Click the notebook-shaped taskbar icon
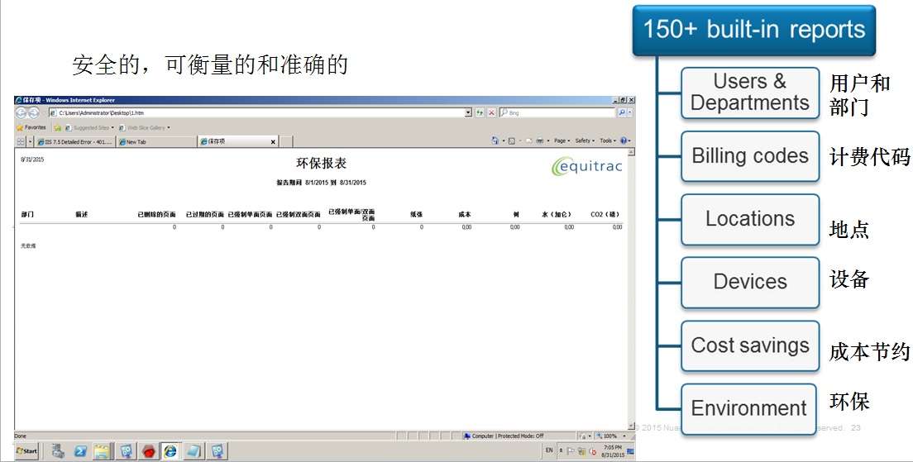The height and width of the screenshot is (462, 913). click(194, 451)
